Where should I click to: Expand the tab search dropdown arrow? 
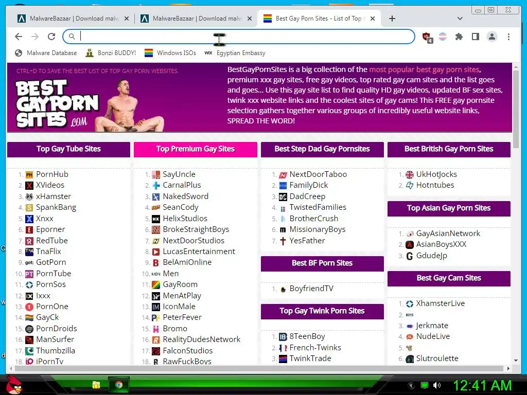click(460, 19)
